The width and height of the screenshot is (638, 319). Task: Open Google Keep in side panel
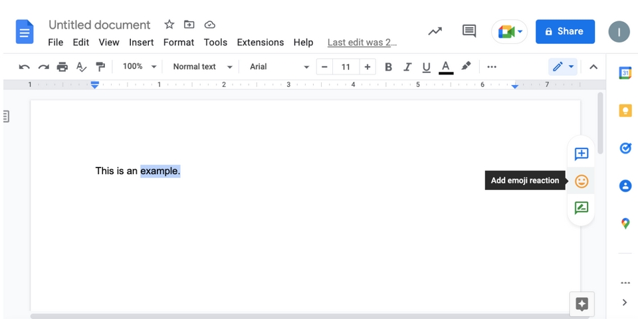click(x=625, y=111)
